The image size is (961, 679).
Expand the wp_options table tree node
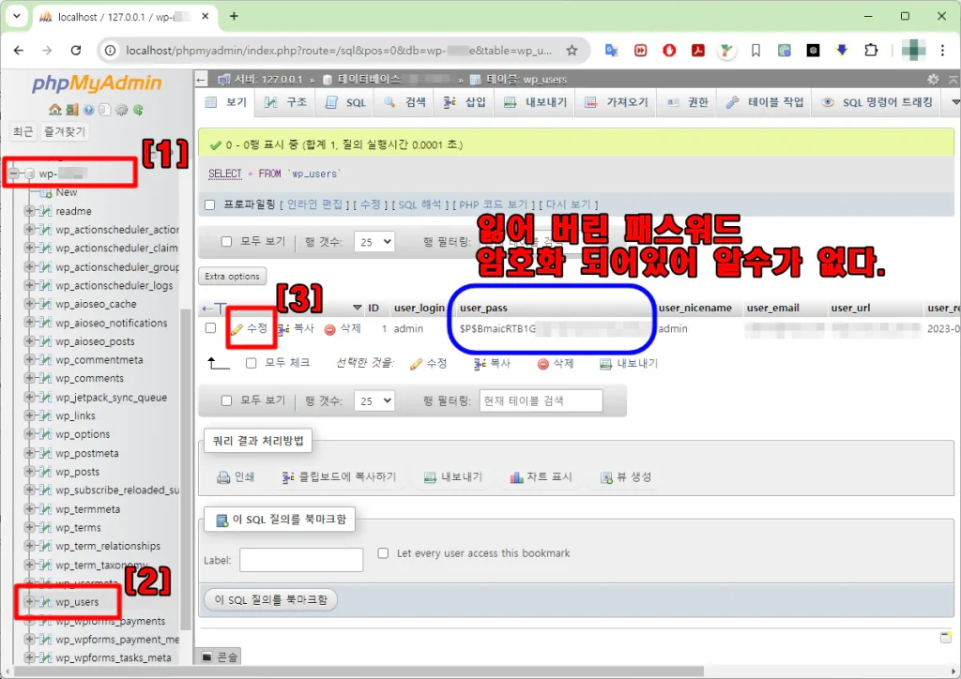tap(30, 434)
